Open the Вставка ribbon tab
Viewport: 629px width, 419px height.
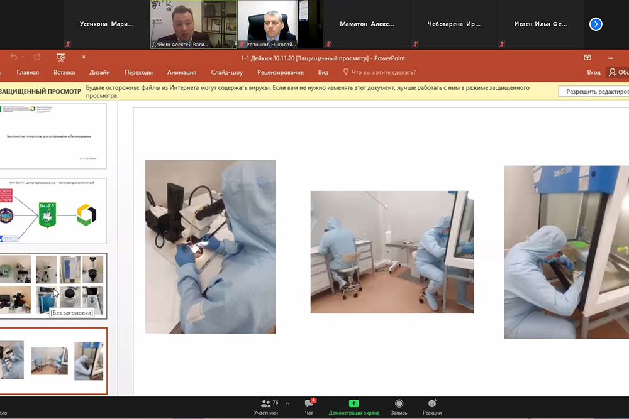point(64,72)
